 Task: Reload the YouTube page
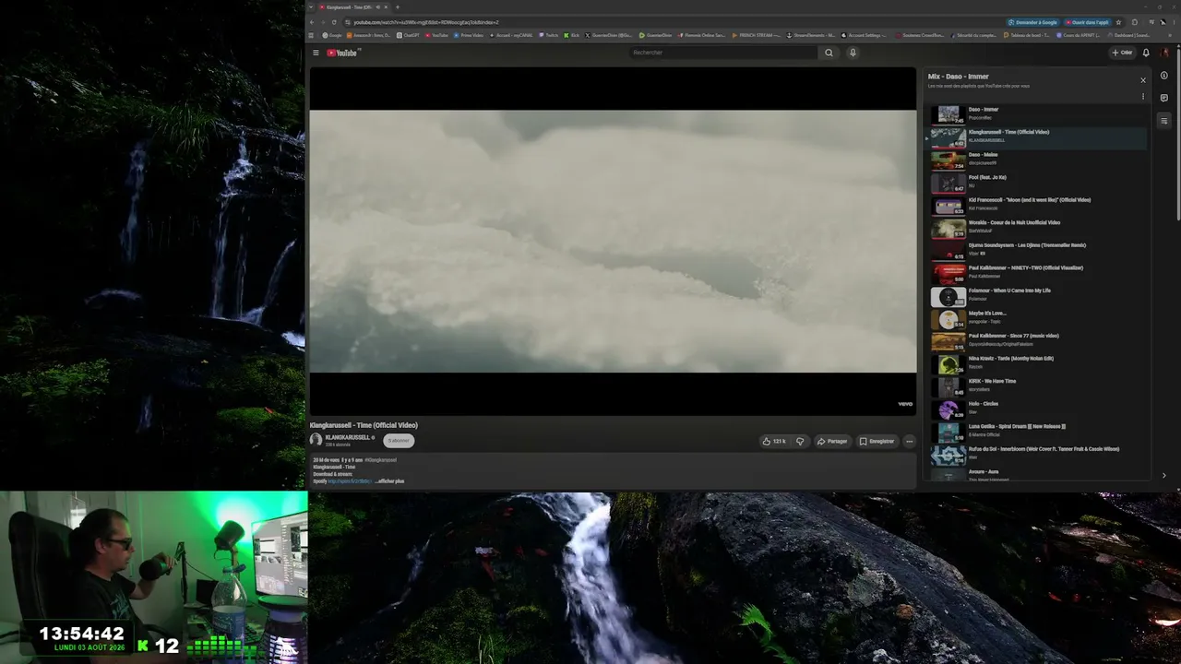click(334, 22)
